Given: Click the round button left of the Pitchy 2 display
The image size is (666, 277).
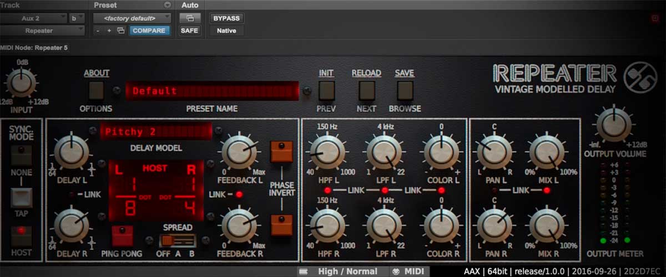Looking at the screenshot, I should (93, 131).
